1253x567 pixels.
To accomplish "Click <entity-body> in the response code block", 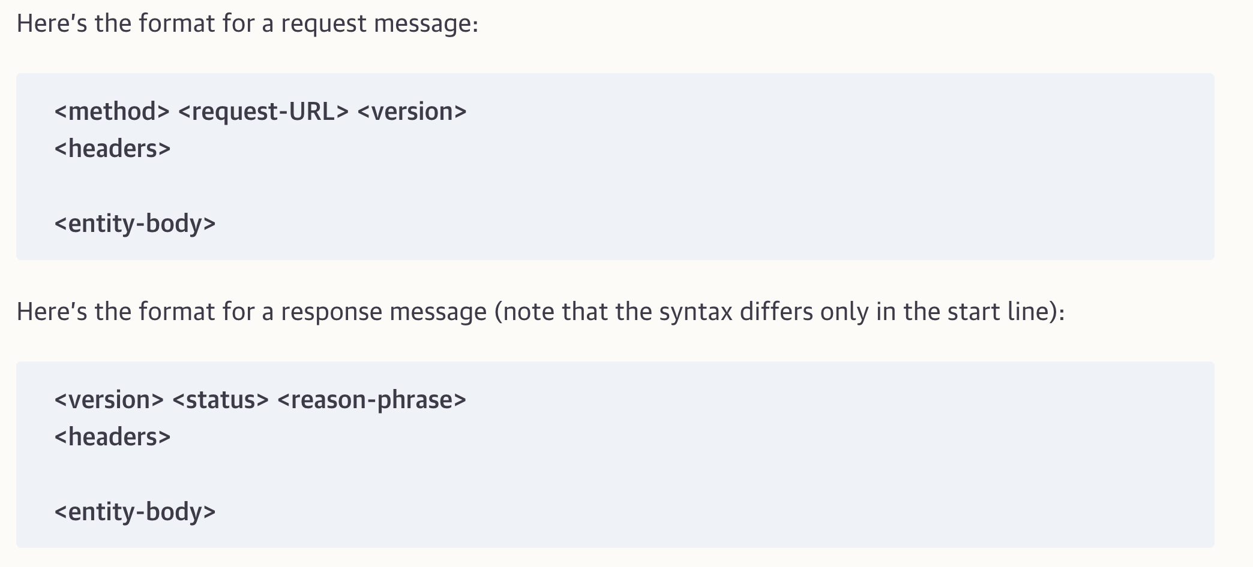I will coord(134,511).
